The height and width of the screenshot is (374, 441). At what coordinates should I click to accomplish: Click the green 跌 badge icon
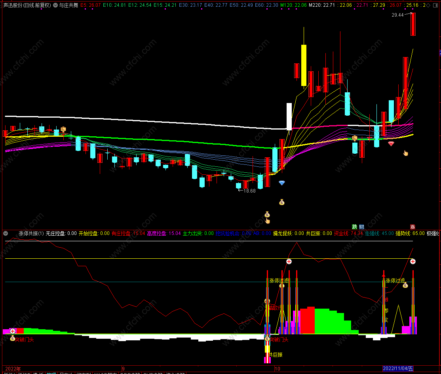tap(355, 227)
